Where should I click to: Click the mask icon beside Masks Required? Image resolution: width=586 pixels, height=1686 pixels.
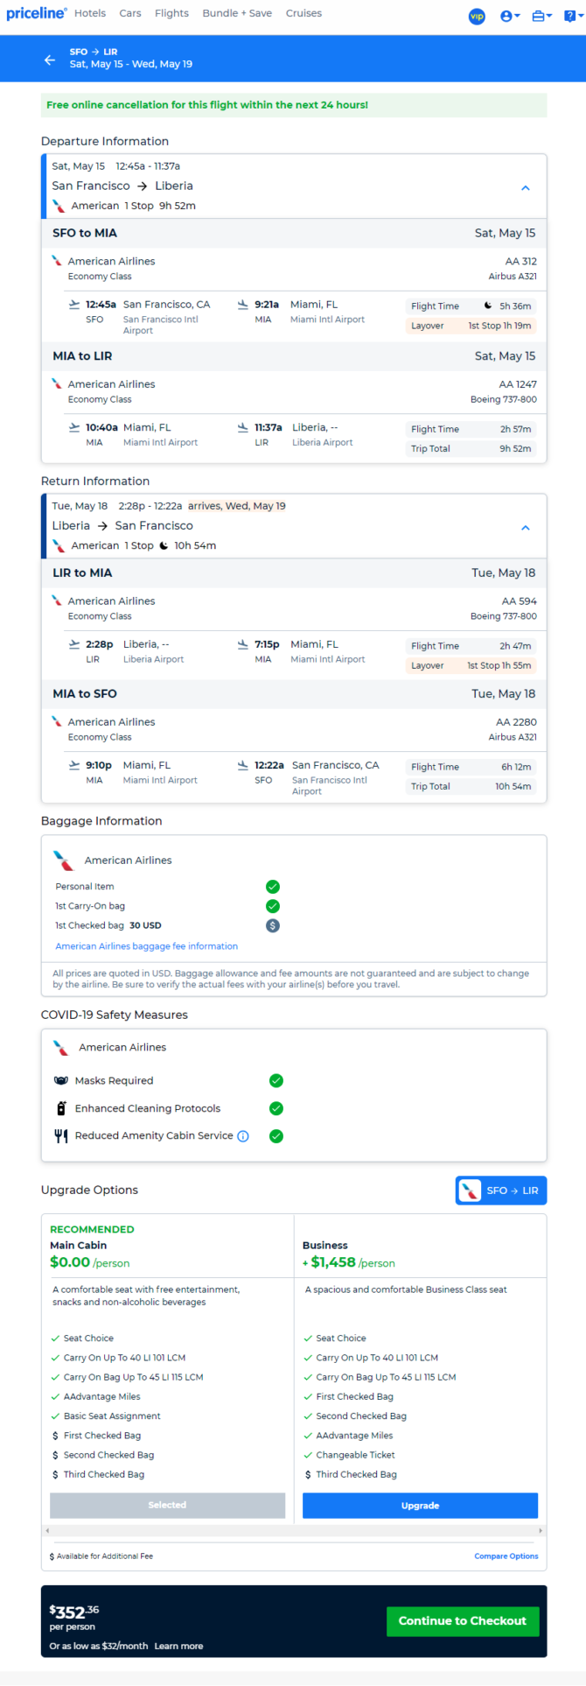(61, 1081)
